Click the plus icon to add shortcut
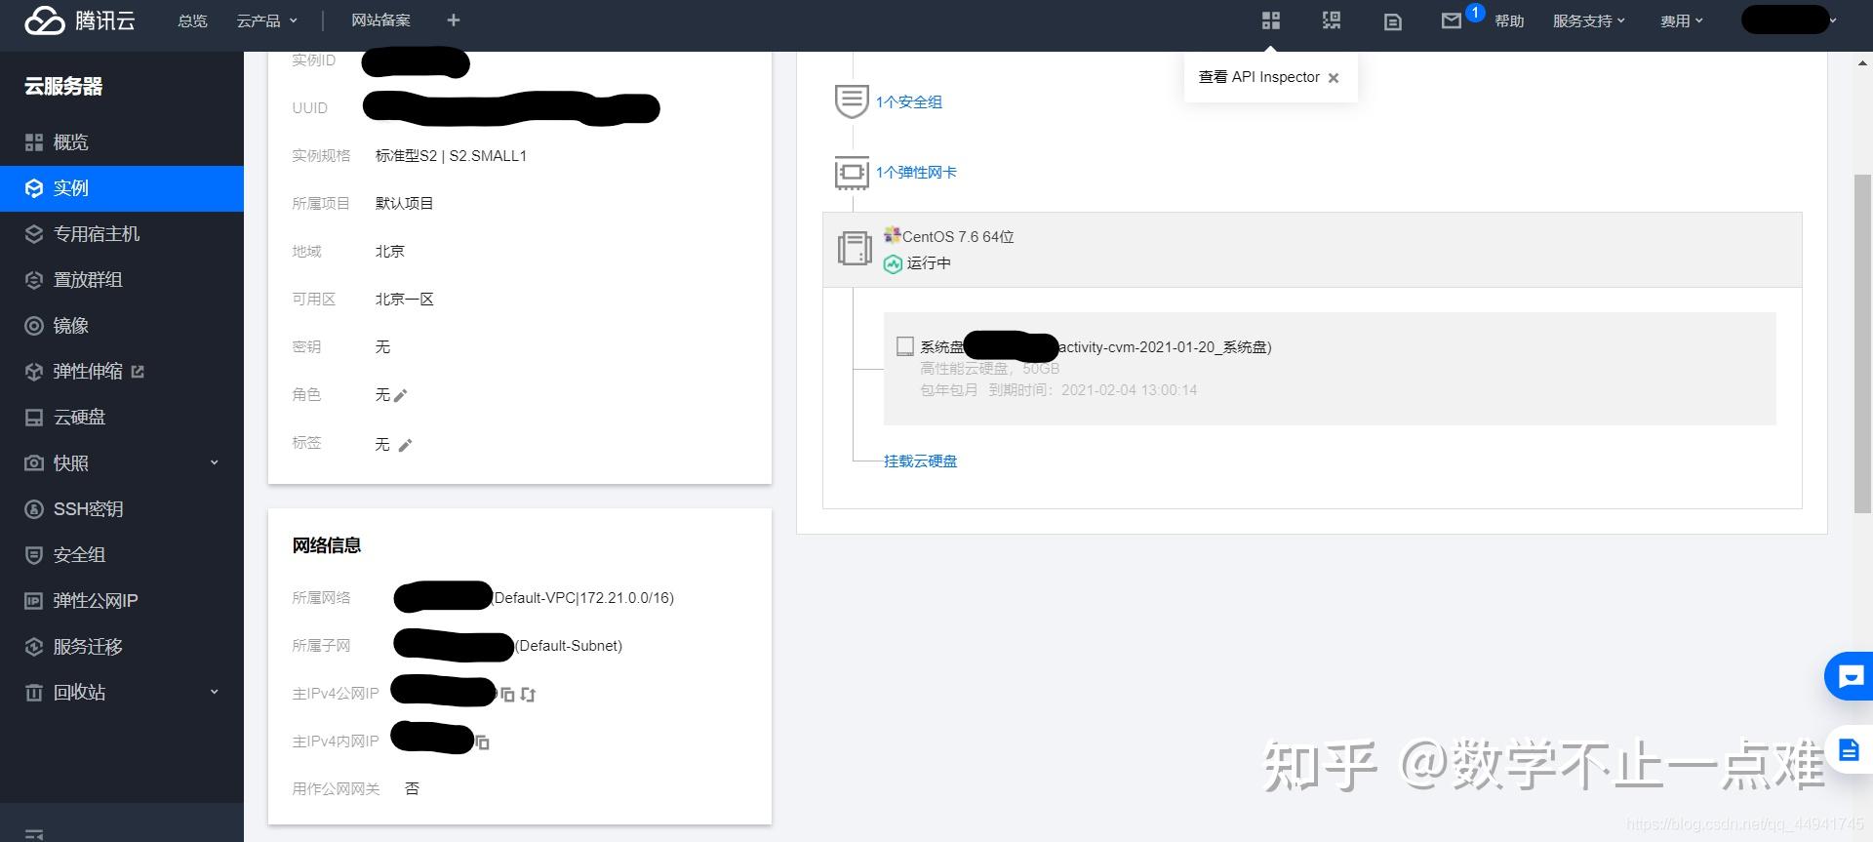 tap(453, 20)
